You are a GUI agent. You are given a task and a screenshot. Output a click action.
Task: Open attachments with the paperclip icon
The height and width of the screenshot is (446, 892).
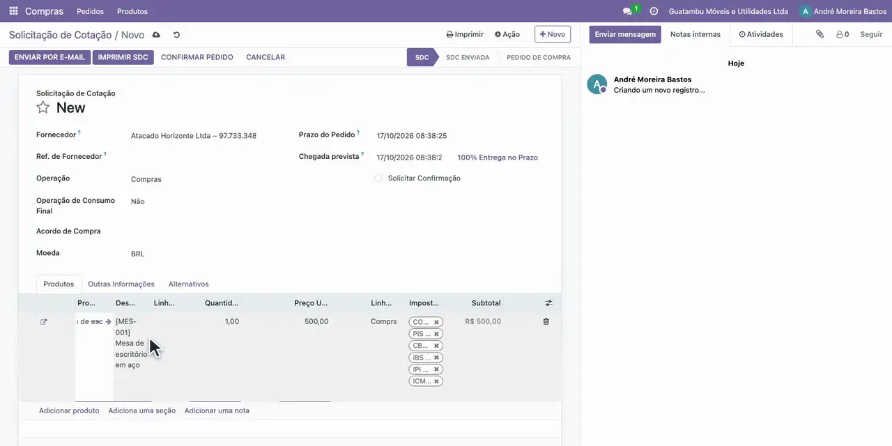pos(820,34)
